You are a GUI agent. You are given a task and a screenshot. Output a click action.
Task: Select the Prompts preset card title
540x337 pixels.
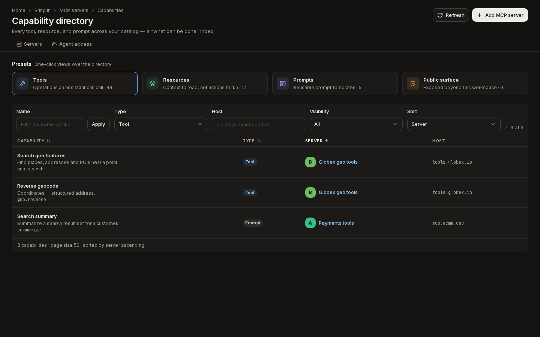pos(303,80)
